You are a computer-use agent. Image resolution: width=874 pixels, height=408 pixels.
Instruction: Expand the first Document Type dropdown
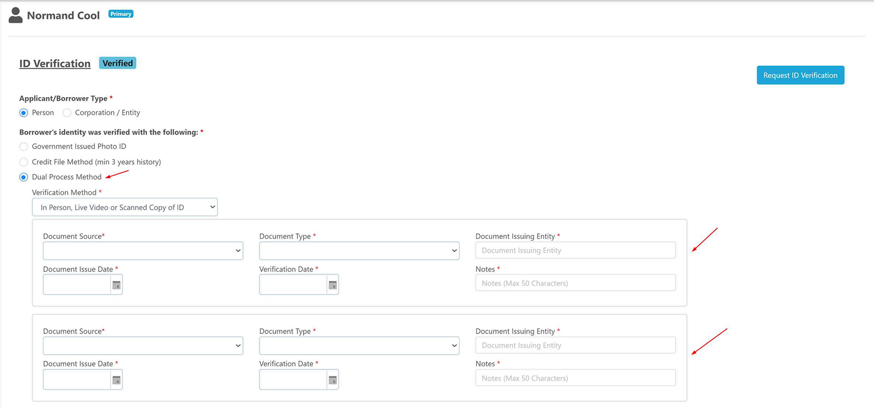point(359,250)
